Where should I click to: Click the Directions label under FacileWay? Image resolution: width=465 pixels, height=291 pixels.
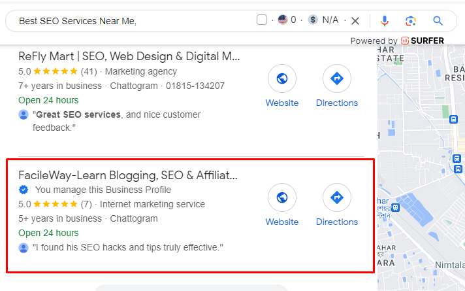(337, 222)
